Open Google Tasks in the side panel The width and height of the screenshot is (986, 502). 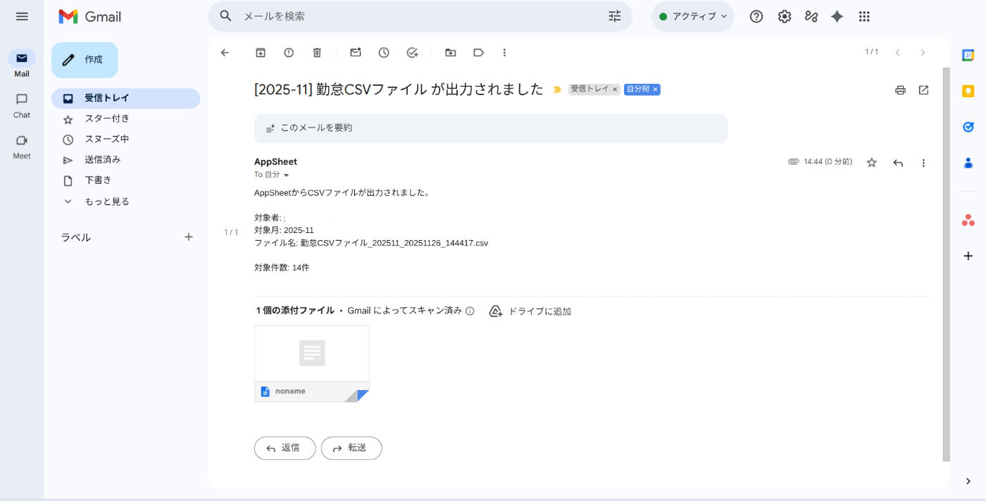pyautogui.click(x=968, y=127)
